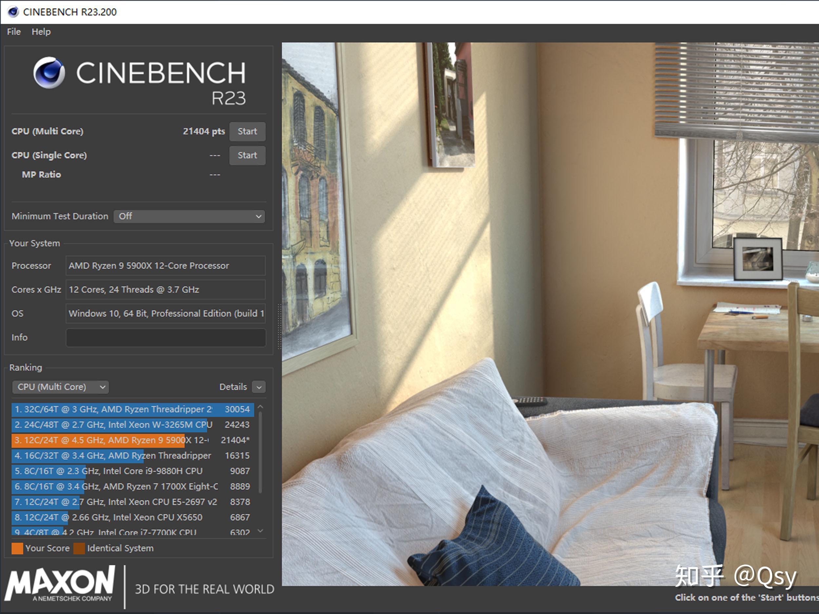819x614 pixels.
Task: Click the brown Identical System legend swatch
Action: (79, 548)
